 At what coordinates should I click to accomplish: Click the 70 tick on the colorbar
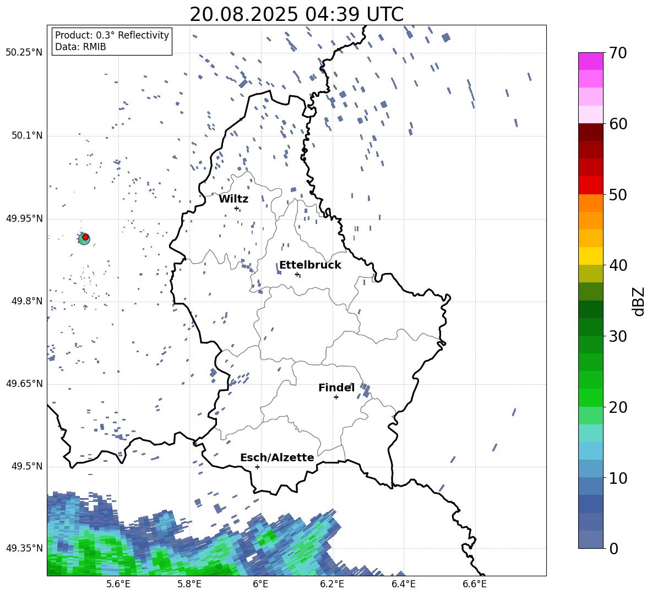[x=618, y=53]
